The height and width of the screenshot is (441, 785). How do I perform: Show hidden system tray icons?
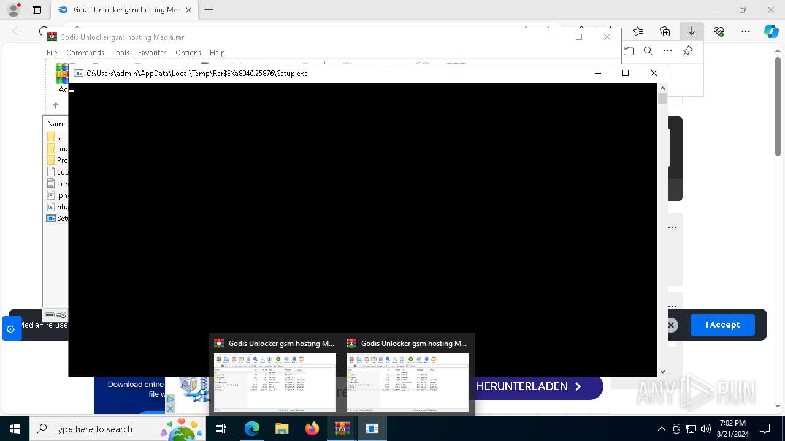pos(662,429)
